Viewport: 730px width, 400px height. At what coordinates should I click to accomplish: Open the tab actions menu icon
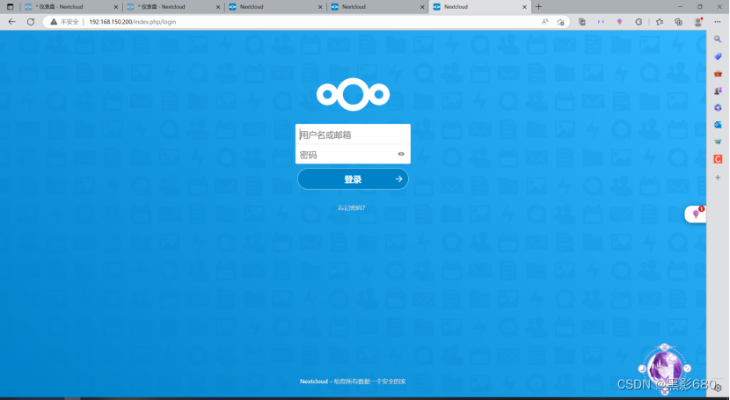pos(11,7)
